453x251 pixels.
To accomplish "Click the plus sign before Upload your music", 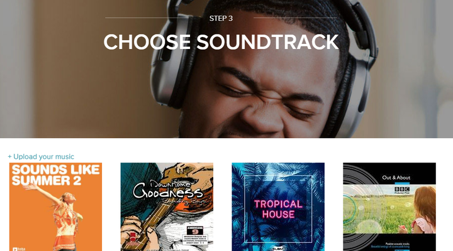I will 9,156.
